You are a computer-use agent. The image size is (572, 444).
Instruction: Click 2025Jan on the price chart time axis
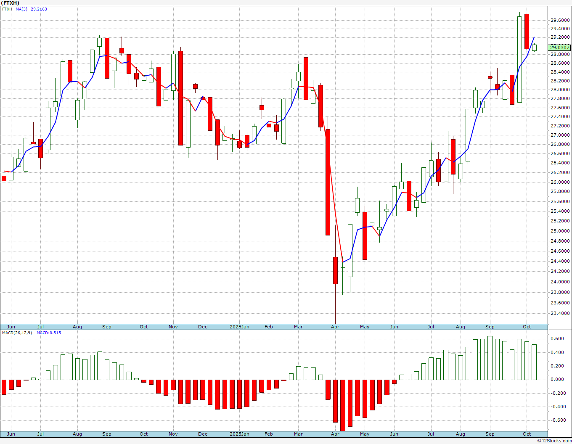point(239,327)
